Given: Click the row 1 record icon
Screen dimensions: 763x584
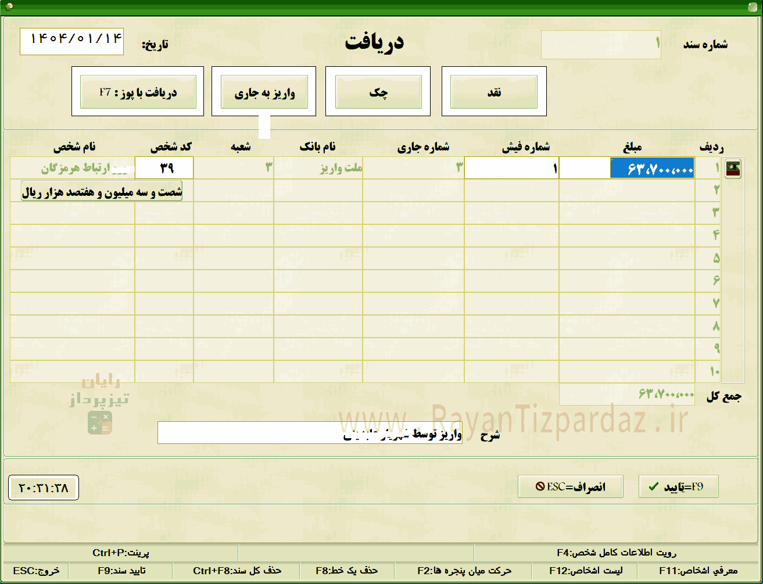Looking at the screenshot, I should 732,169.
